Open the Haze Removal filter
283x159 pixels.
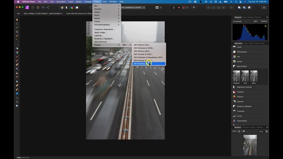[107, 42]
